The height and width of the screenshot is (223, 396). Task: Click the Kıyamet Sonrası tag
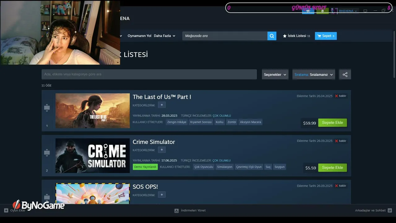pos(201,122)
